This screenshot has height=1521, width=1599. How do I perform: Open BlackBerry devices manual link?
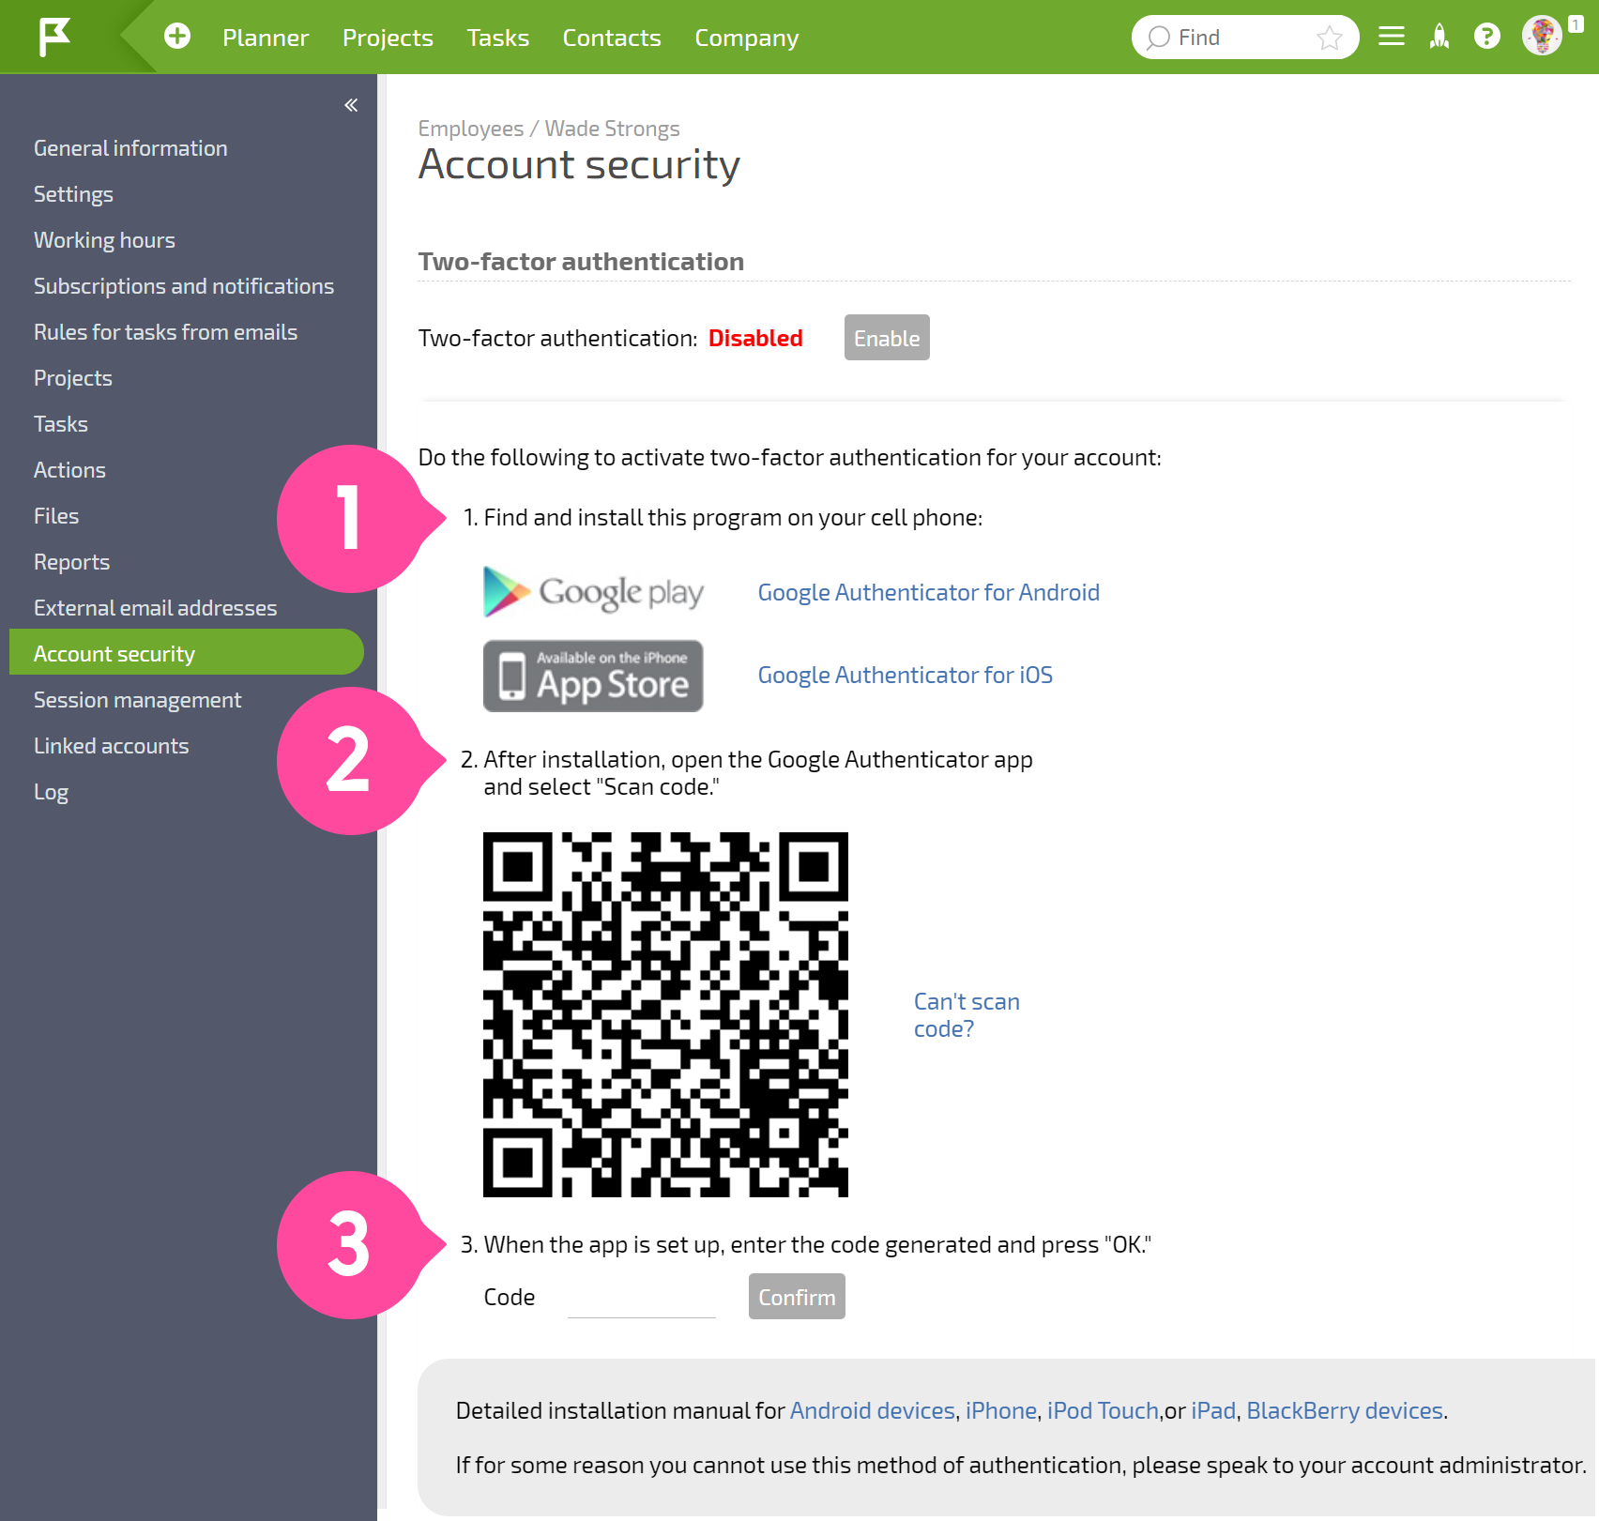click(x=1345, y=1411)
